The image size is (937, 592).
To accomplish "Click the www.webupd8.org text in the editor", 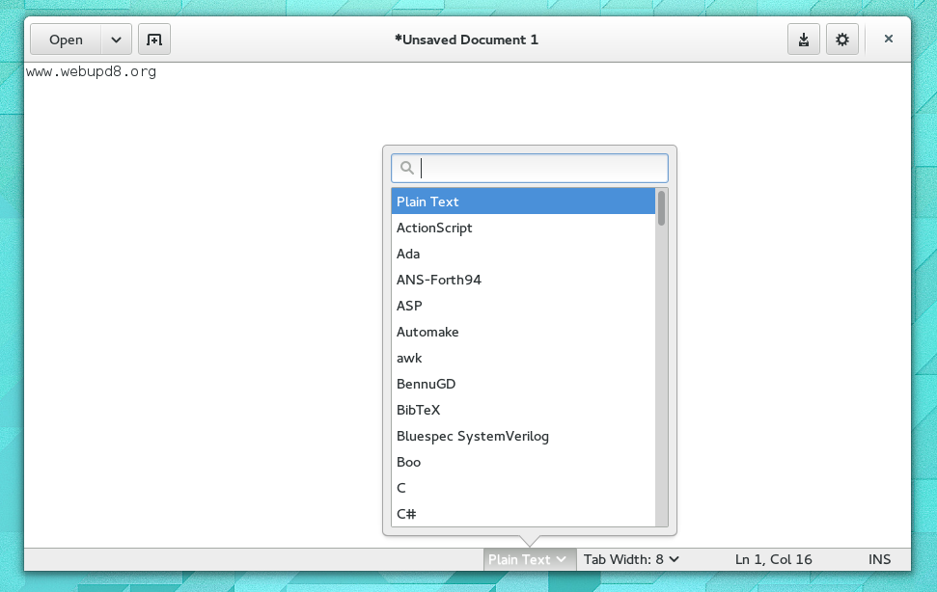I will tap(92, 70).
